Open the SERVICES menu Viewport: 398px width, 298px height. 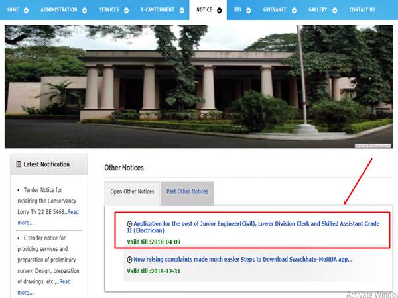[x=109, y=10]
